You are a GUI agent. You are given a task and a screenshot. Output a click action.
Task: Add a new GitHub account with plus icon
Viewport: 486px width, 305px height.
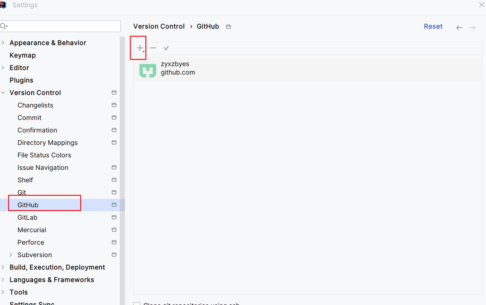[140, 48]
